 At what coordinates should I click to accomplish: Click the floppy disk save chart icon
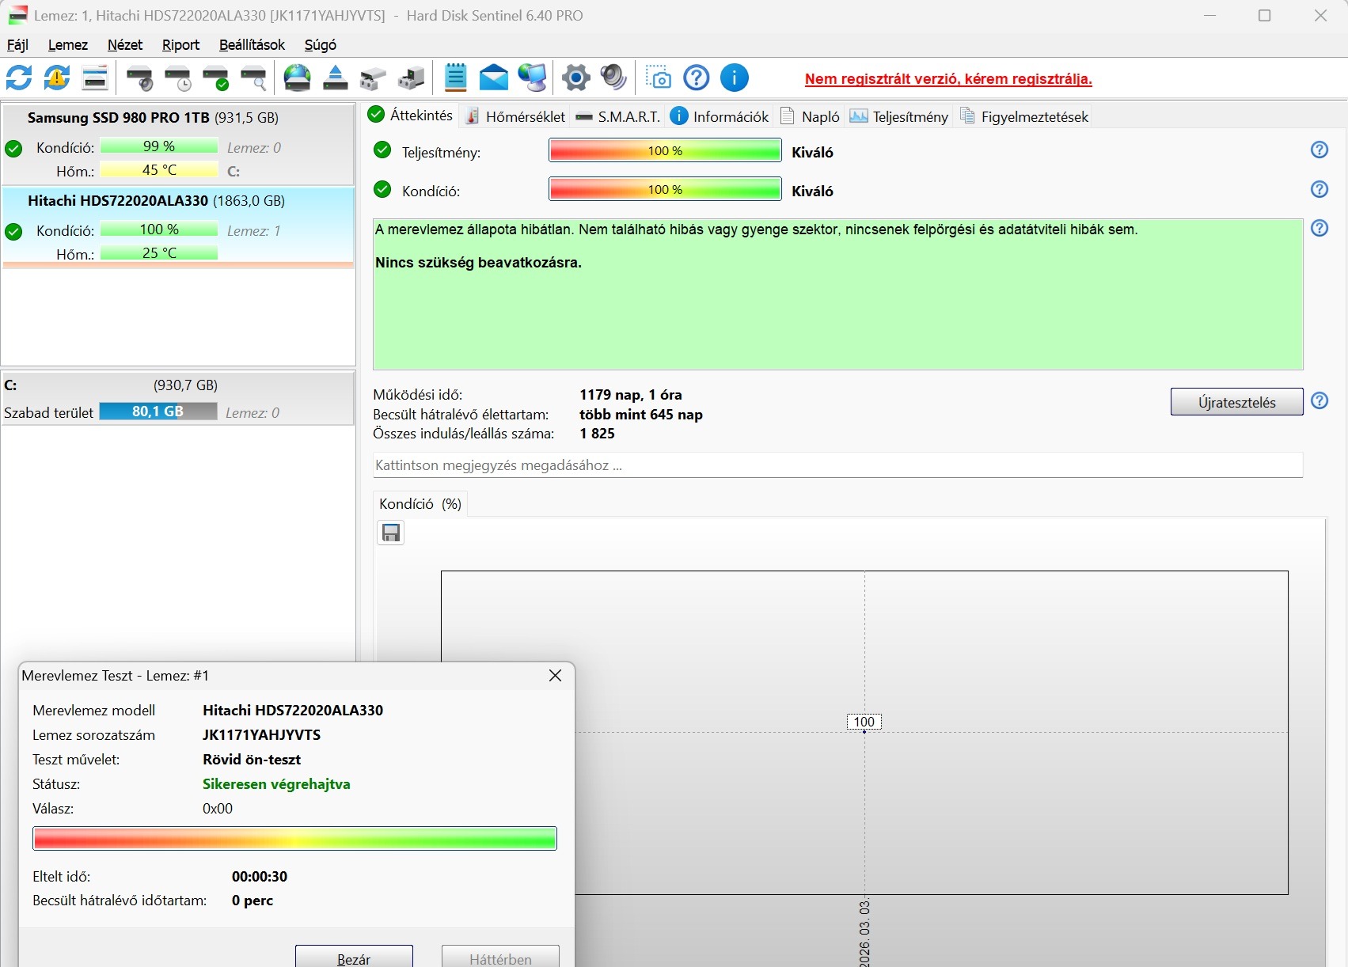(x=391, y=533)
